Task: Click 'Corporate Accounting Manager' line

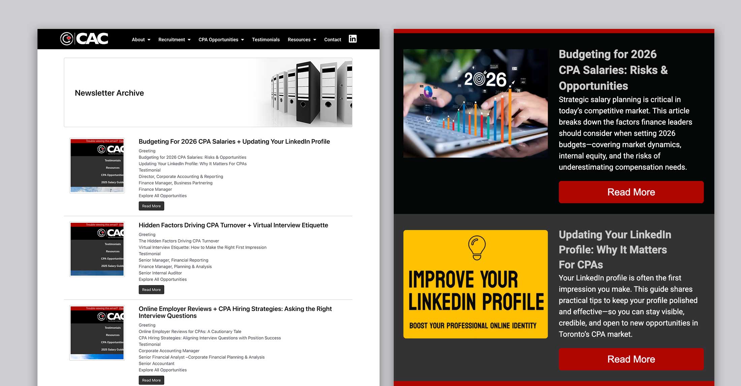Action: [x=169, y=351]
